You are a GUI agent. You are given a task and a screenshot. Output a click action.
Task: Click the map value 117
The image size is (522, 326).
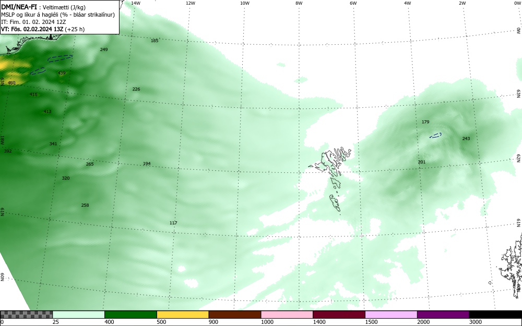(173, 223)
